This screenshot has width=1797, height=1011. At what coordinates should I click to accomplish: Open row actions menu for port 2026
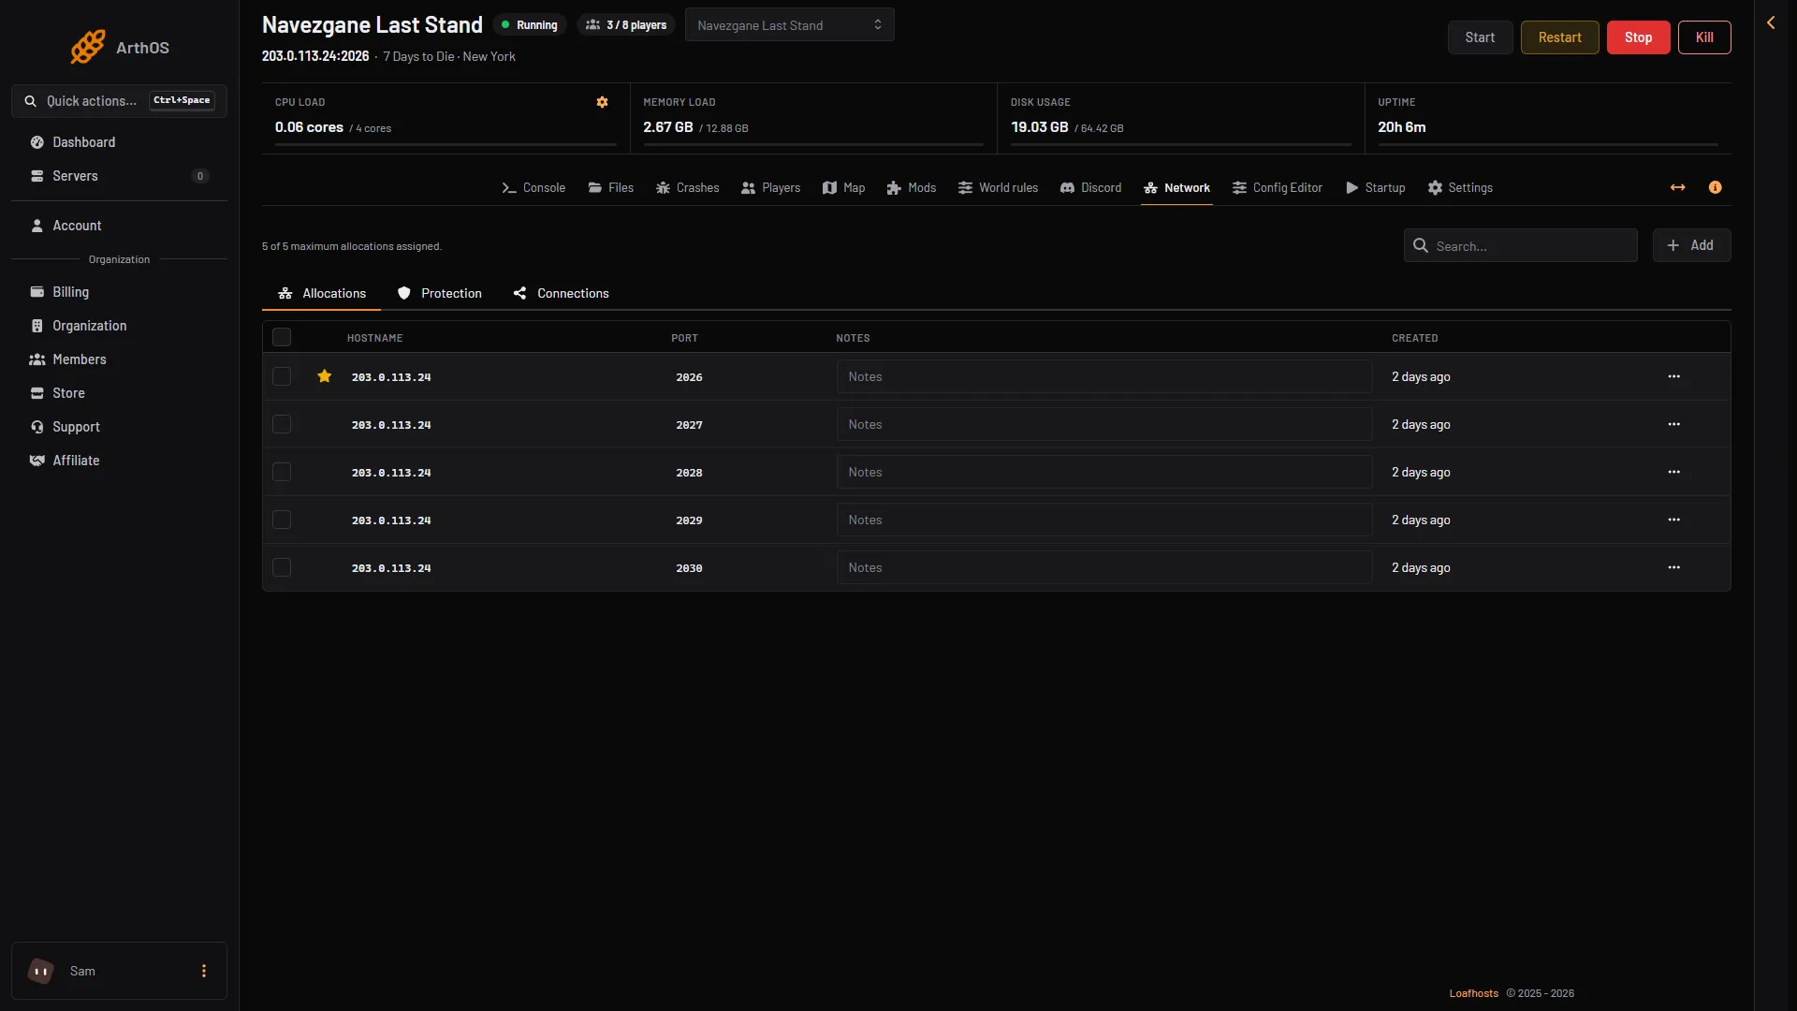pos(1673,376)
